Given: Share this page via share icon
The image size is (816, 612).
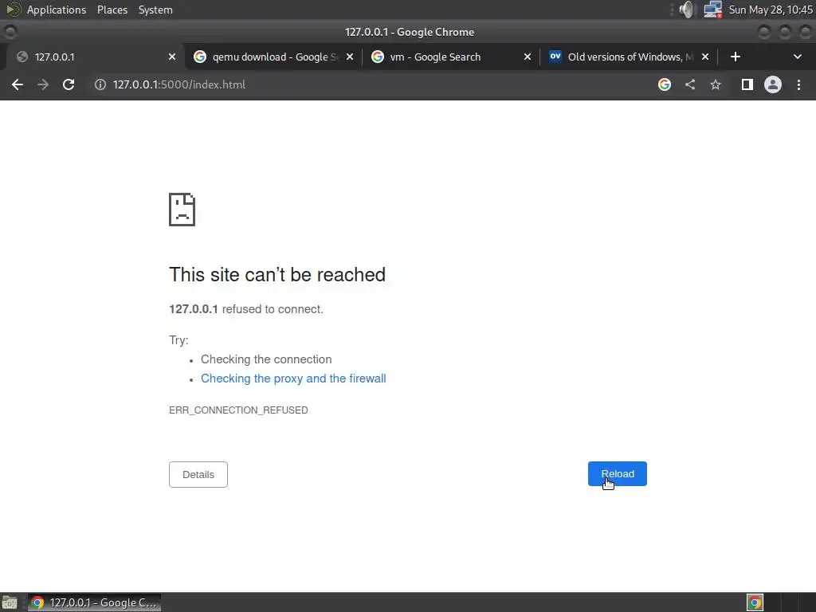Looking at the screenshot, I should (690, 84).
